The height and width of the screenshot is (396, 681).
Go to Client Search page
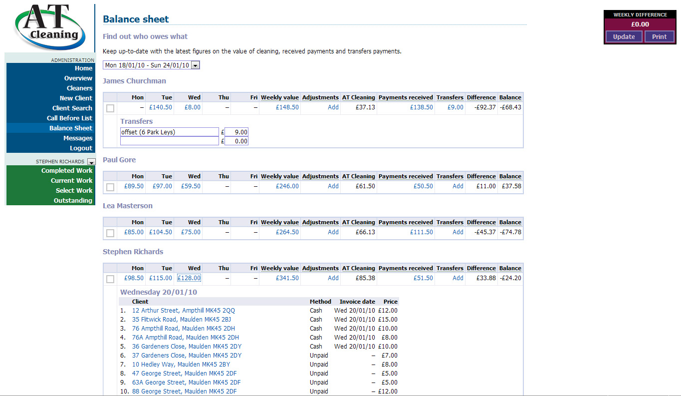pyautogui.click(x=72, y=108)
